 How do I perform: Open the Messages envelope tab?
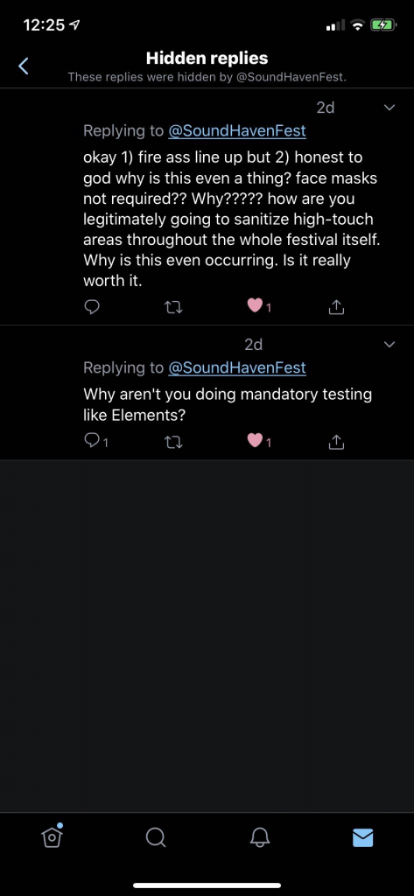point(362,837)
